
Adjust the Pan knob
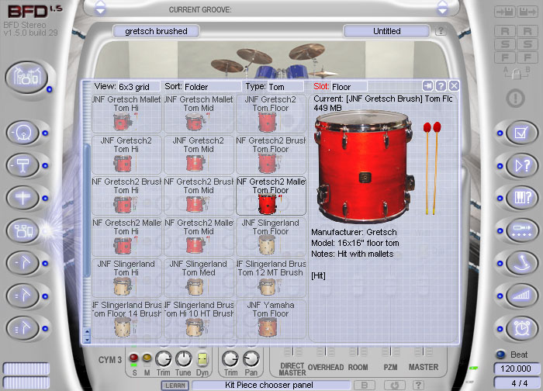click(x=251, y=359)
